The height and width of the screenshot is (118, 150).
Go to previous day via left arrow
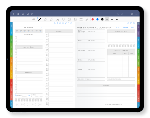coord(16,27)
